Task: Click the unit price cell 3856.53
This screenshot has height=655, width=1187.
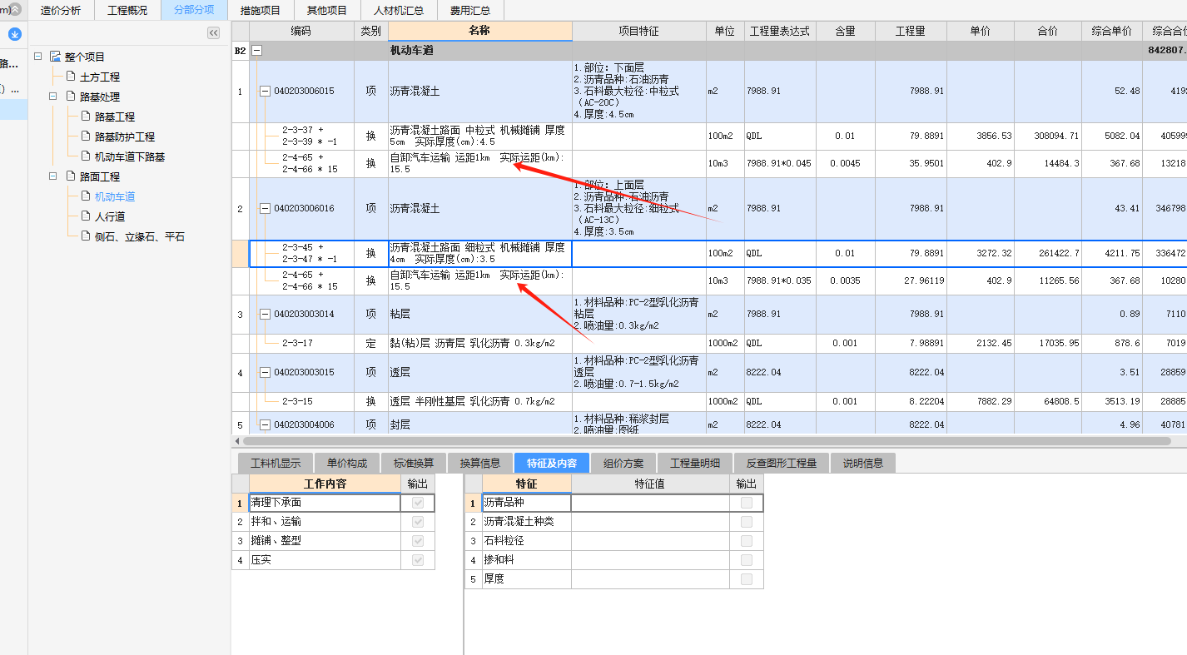Action: click(981, 136)
